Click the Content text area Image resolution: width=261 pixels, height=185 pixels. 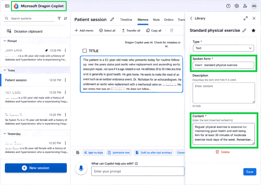coord(224,134)
